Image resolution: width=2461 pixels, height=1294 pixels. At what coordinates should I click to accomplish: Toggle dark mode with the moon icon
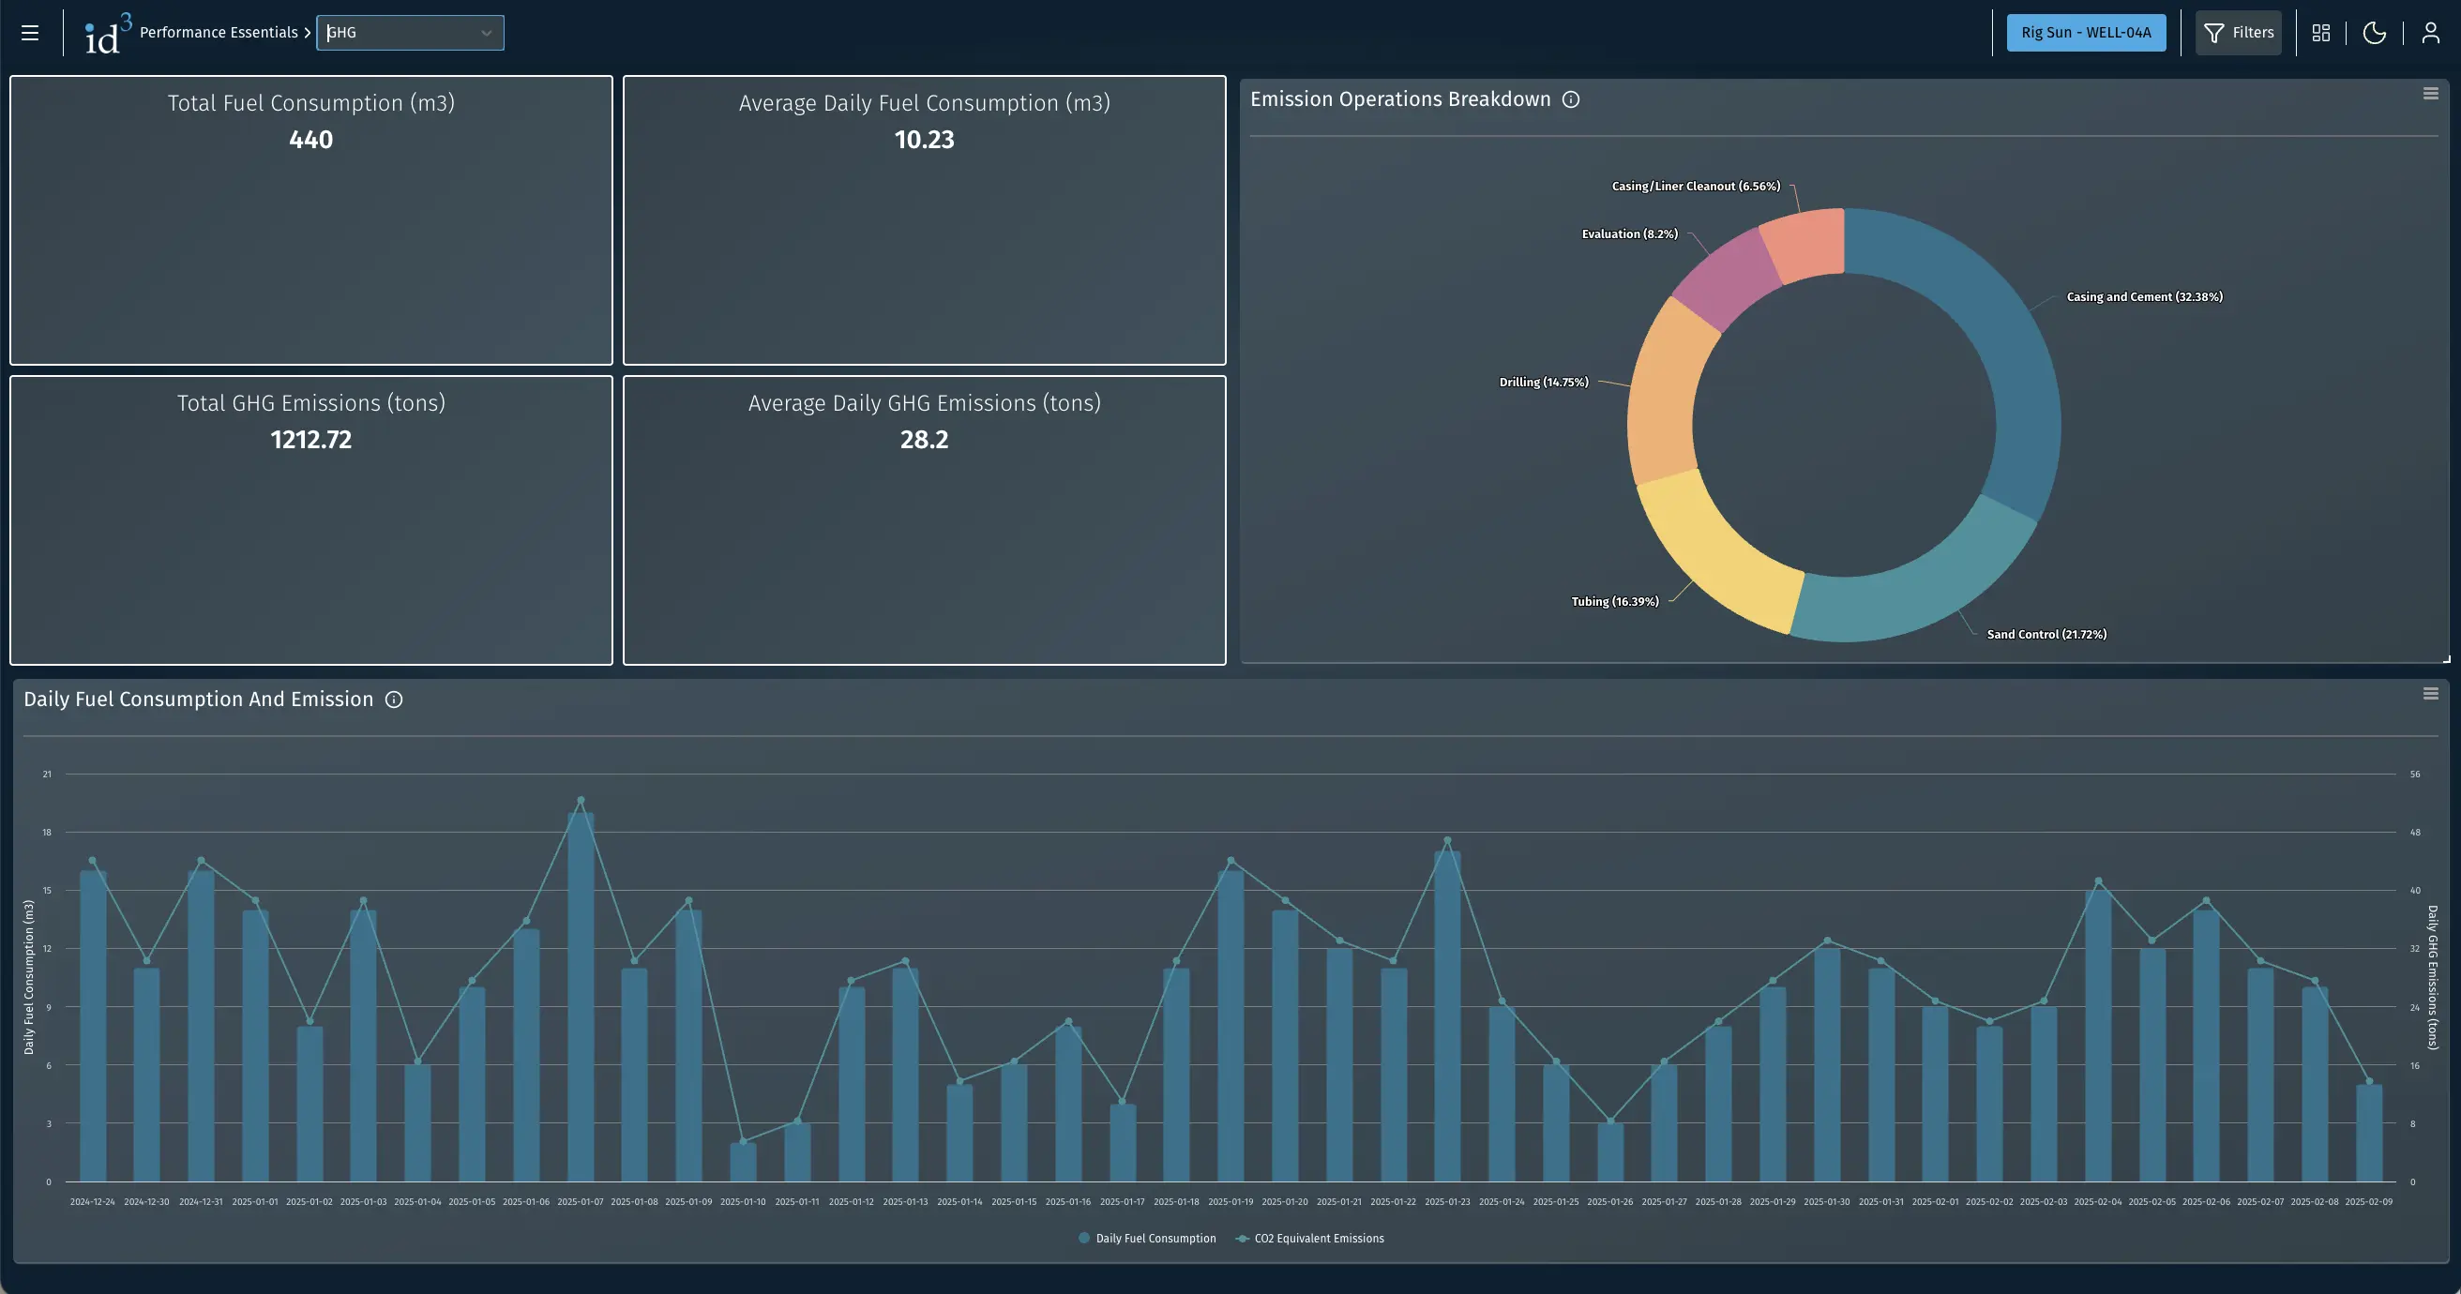2376,32
